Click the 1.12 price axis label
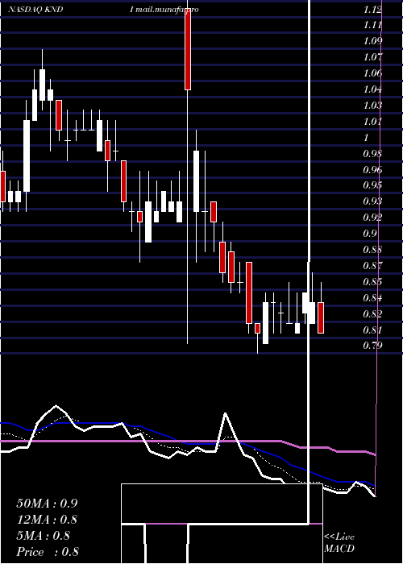 [372, 10]
